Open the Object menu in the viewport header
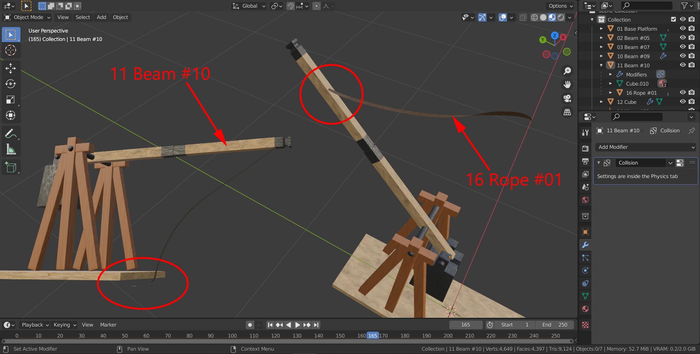The height and width of the screenshot is (354, 700). click(120, 17)
